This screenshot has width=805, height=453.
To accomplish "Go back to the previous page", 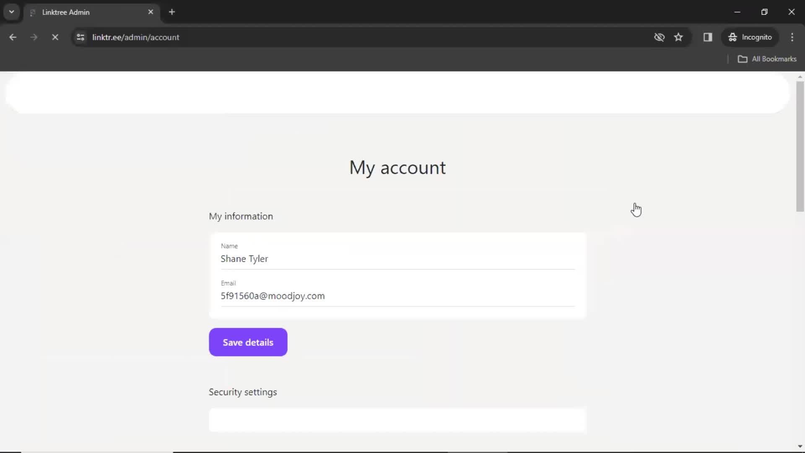I will (13, 37).
